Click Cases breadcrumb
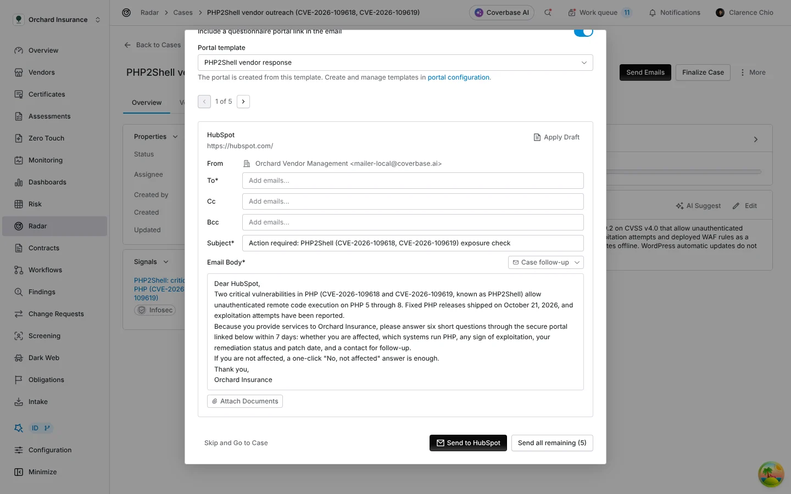 [183, 13]
